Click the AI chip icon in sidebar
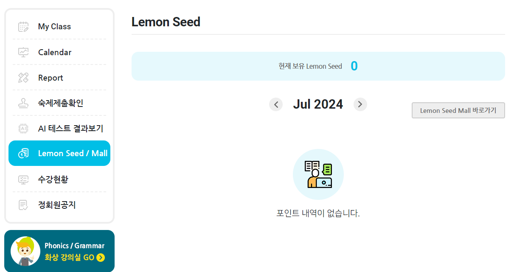Viewport: 514px width, 272px height. [23, 129]
